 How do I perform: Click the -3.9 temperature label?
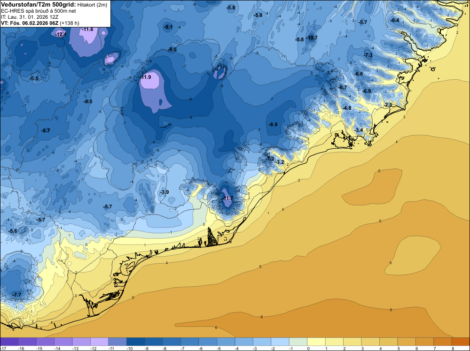164,192
